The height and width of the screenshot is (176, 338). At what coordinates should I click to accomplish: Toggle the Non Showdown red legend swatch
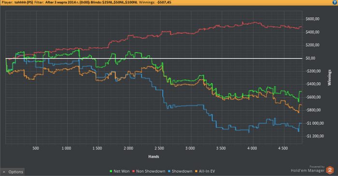tap(133, 171)
